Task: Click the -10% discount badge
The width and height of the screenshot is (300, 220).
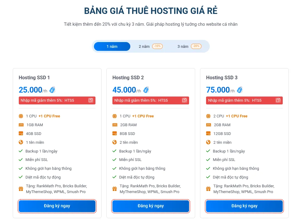Action: pos(158,46)
